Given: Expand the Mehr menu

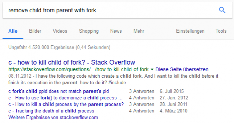Looking at the screenshot, I should click(139, 31).
